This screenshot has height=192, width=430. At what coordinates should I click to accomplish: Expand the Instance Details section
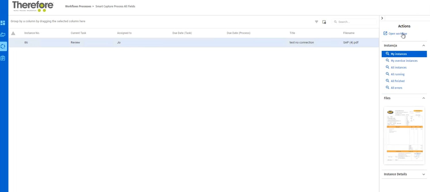[x=423, y=174]
